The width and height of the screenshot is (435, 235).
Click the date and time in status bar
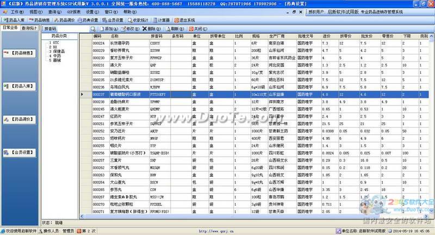coord(409,231)
